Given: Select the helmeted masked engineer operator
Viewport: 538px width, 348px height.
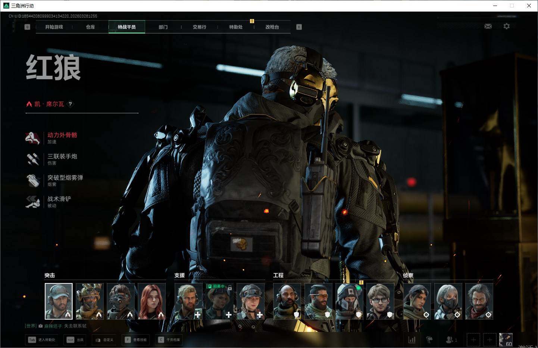Looking at the screenshot, I should point(349,301).
